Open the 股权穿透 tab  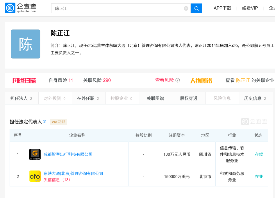pos(189,98)
